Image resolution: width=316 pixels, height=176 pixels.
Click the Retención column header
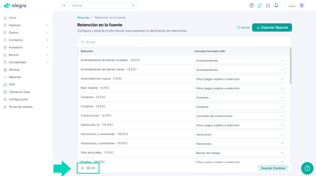pos(87,51)
